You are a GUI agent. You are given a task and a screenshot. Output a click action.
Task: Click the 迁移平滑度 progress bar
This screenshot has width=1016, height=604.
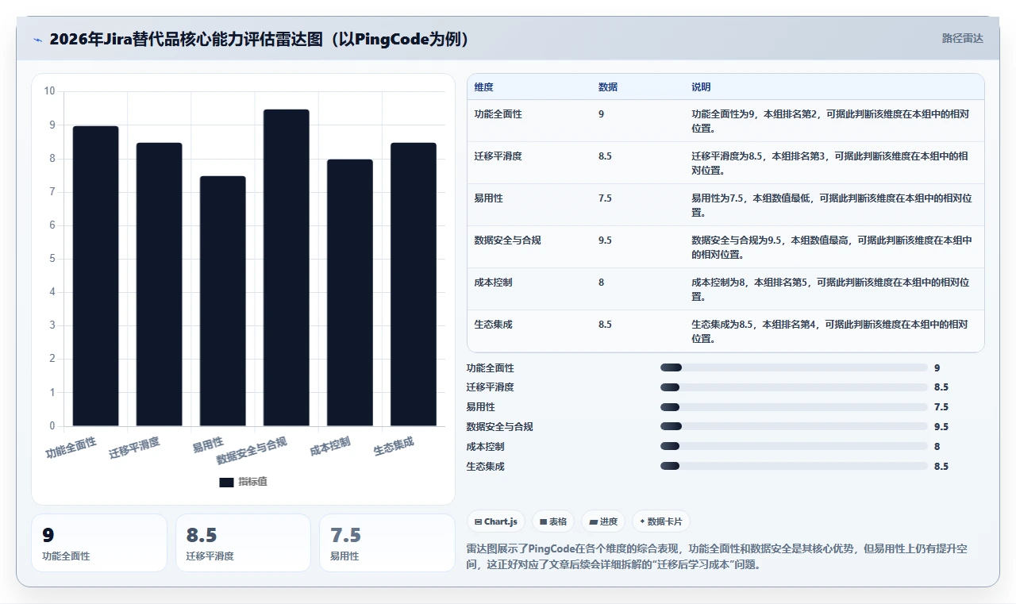[x=794, y=387]
